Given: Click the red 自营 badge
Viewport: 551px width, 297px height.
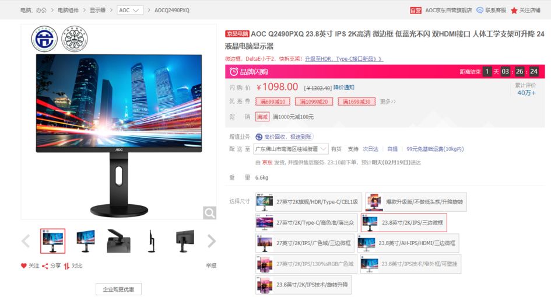Looking at the screenshot, I should [415, 11].
